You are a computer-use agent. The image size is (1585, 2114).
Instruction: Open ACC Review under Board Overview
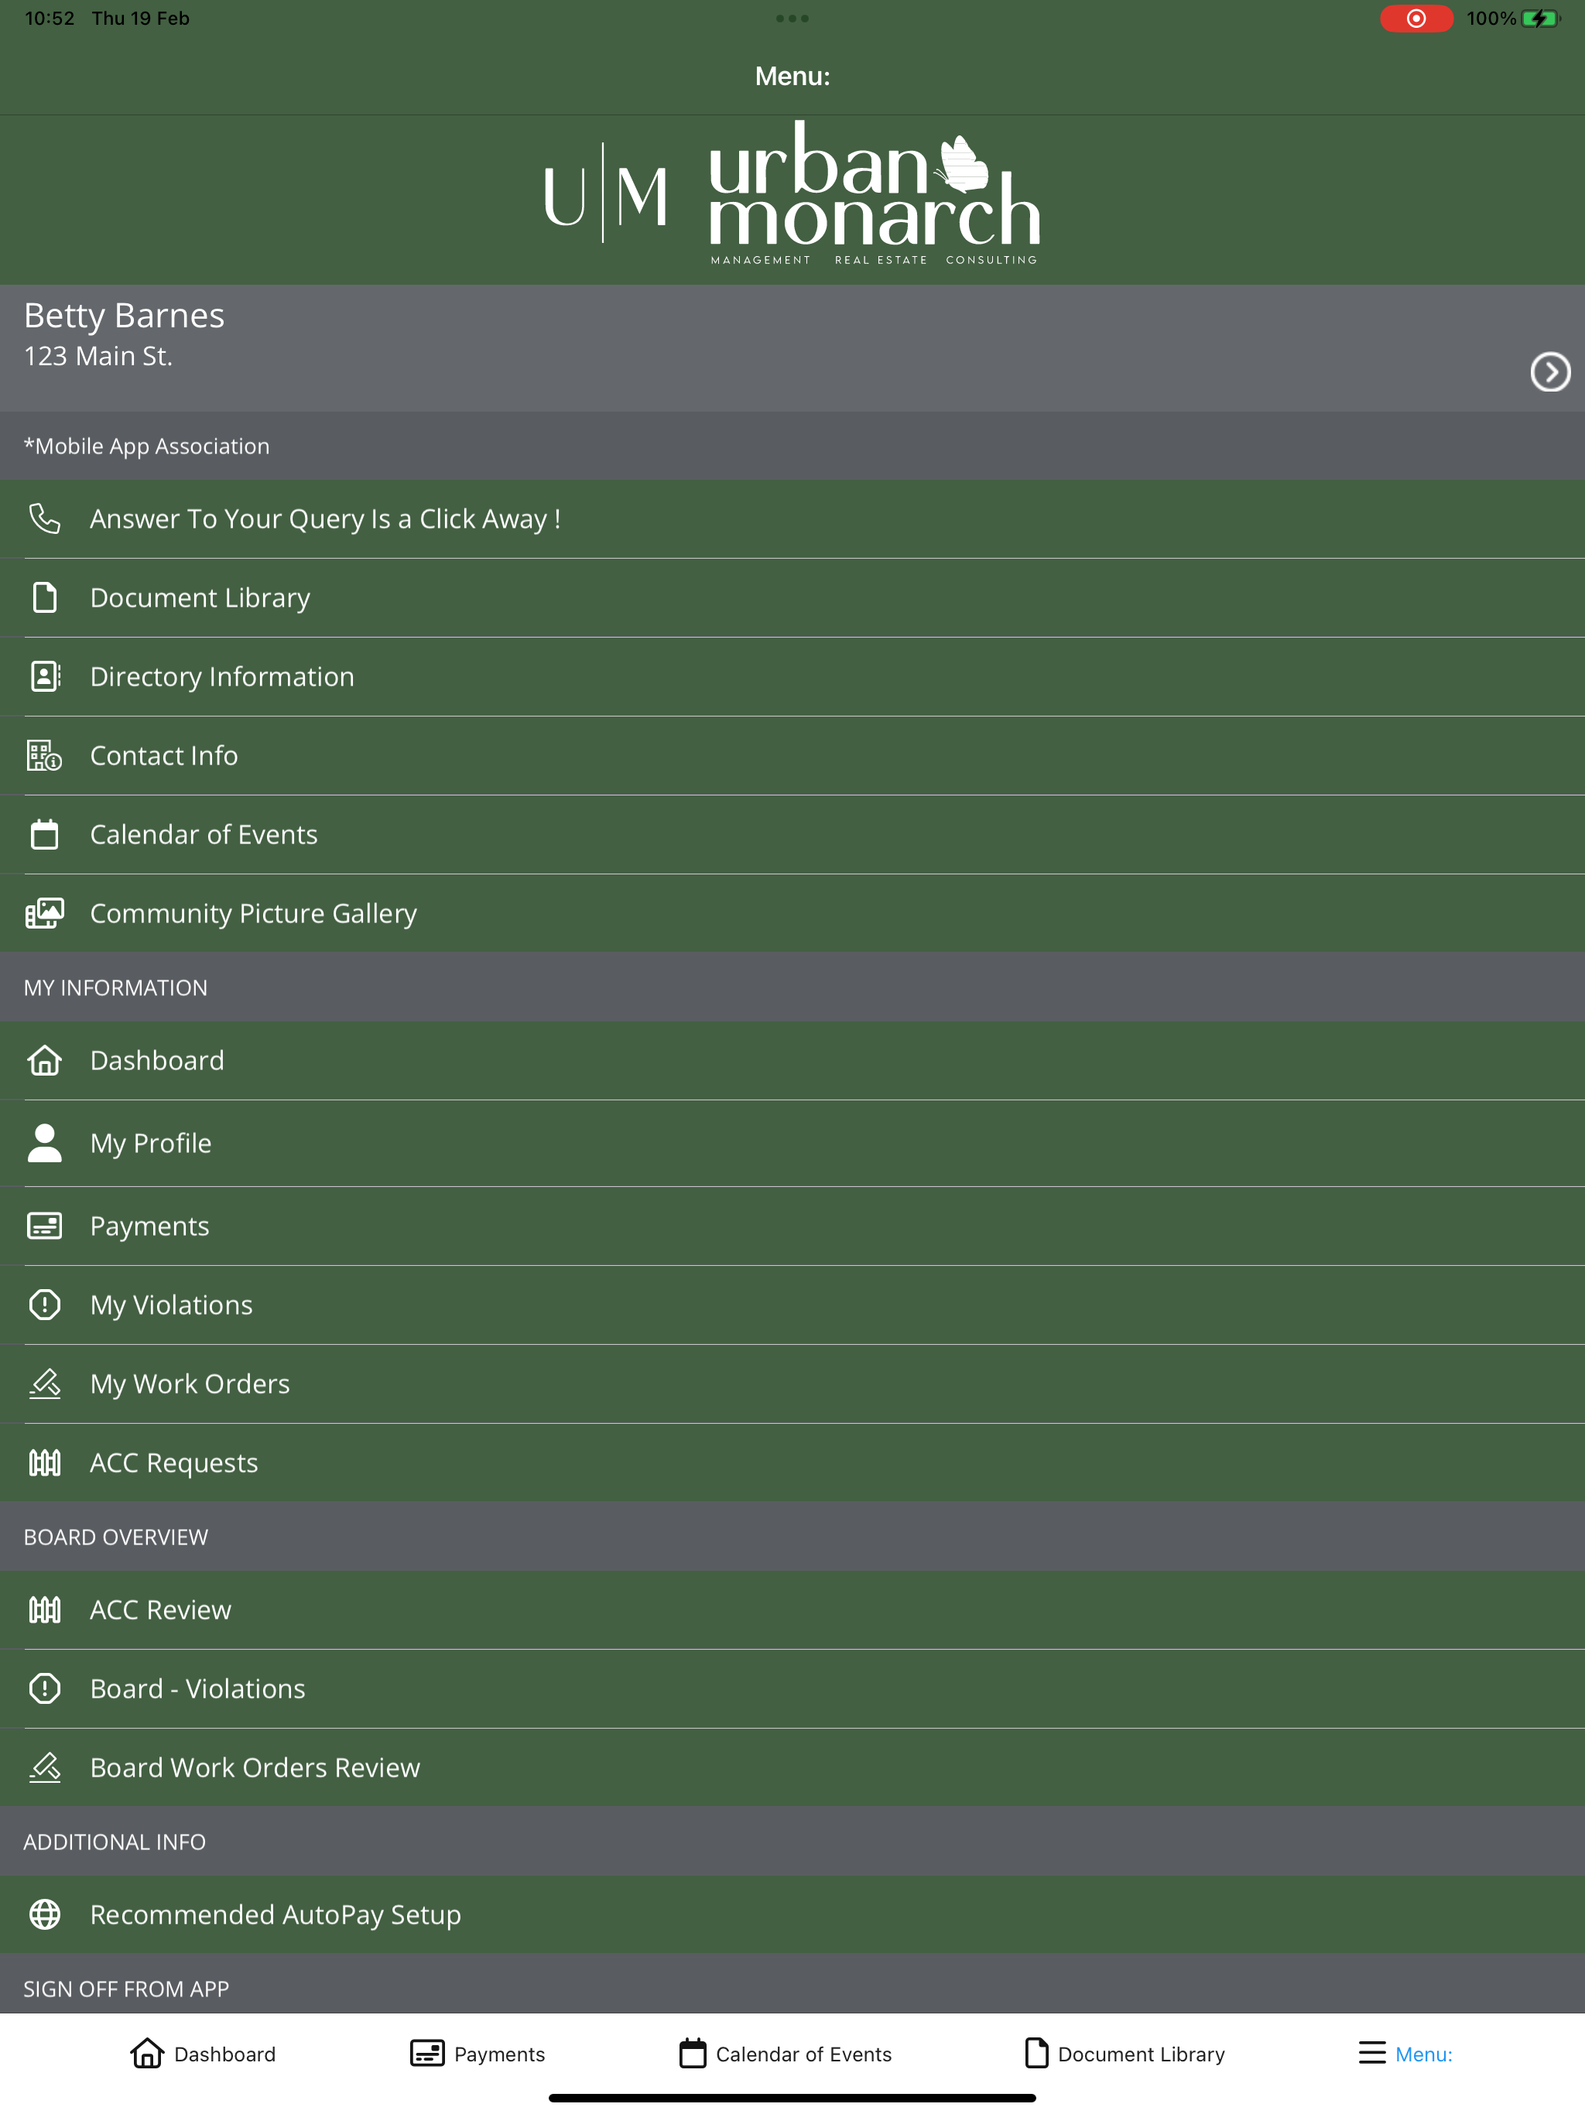pos(792,1610)
